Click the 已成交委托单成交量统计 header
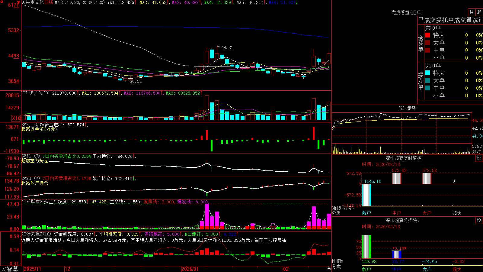The height and width of the screenshot is (272, 483). pyautogui.click(x=450, y=20)
